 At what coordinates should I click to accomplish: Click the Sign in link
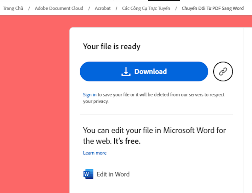click(x=90, y=95)
